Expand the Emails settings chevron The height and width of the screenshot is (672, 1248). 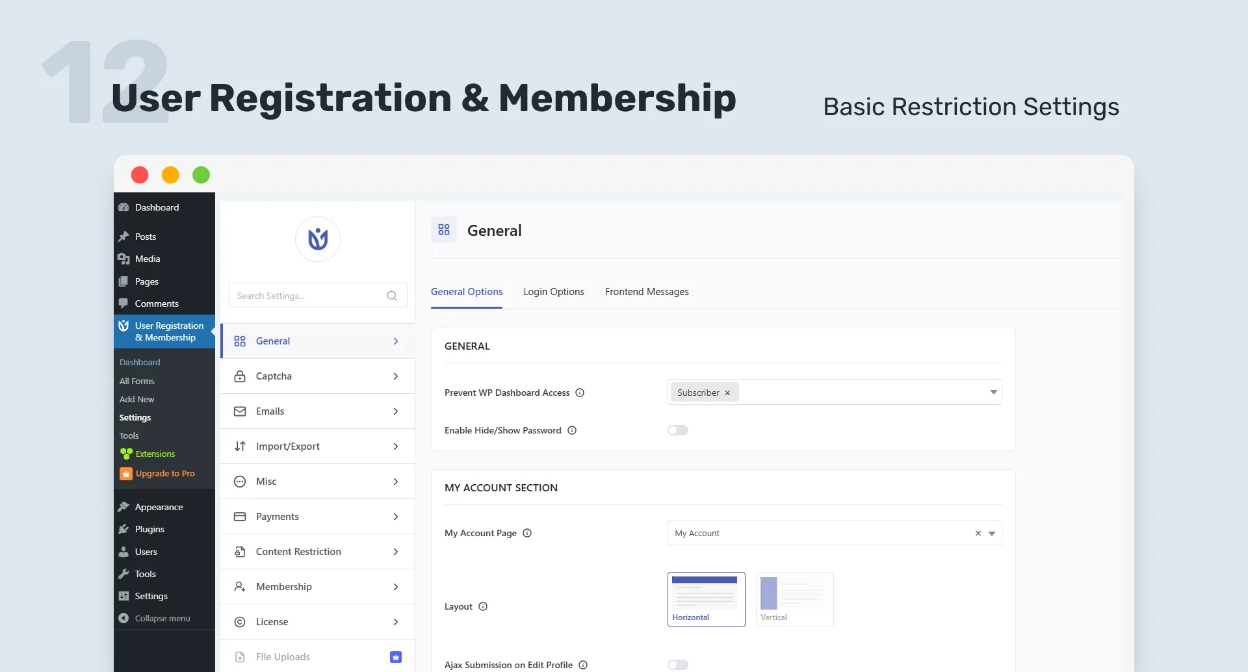point(396,411)
